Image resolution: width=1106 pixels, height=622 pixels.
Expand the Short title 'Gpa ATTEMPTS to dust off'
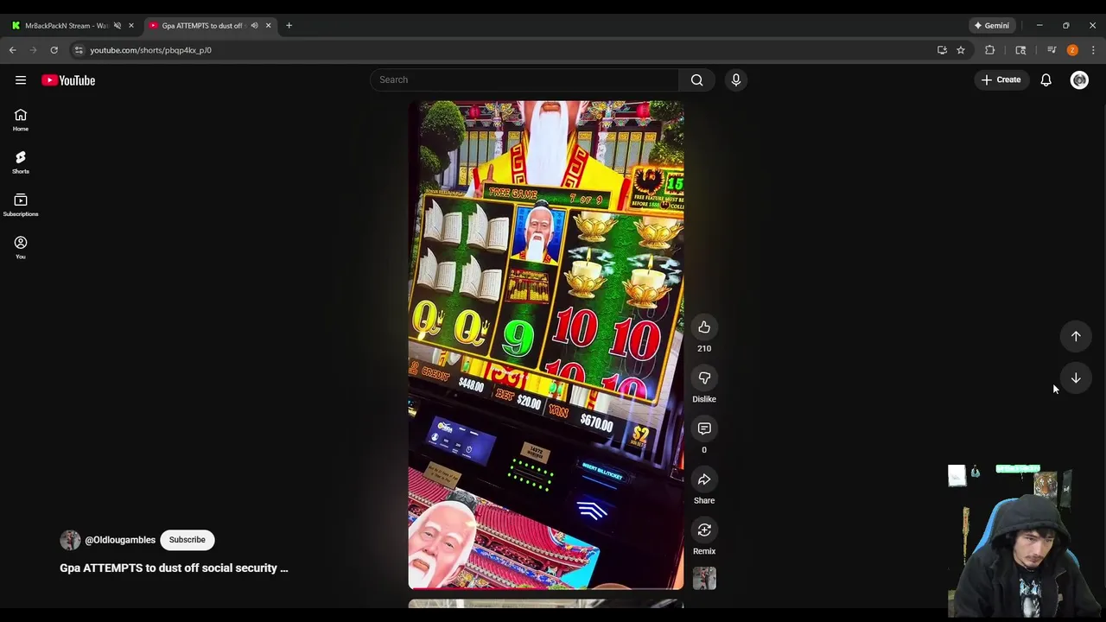coord(174,568)
